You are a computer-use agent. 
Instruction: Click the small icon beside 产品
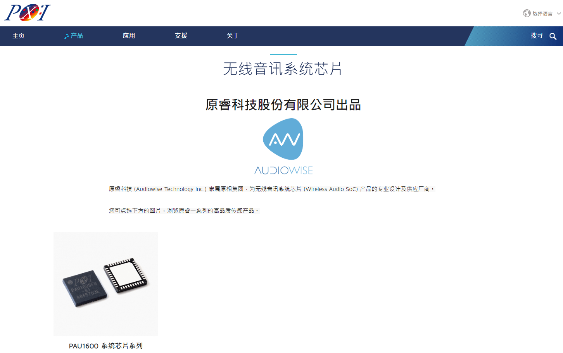tap(66, 36)
